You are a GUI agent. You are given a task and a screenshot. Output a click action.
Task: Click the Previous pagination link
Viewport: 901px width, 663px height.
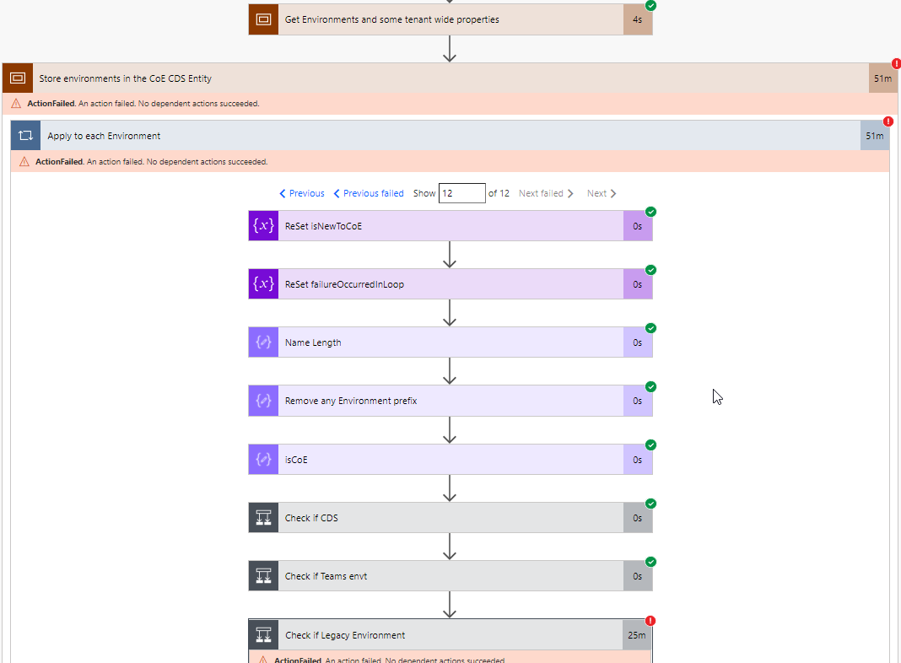[x=301, y=193]
